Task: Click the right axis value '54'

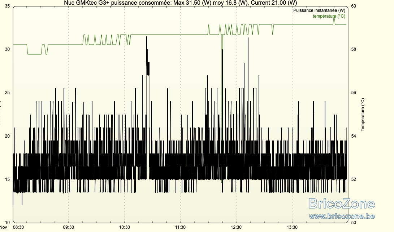Action: (354, 136)
